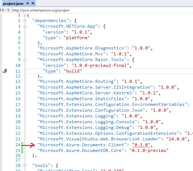Click "Microsoft.AspNetCore.Mvc" package name

[x=72, y=54]
